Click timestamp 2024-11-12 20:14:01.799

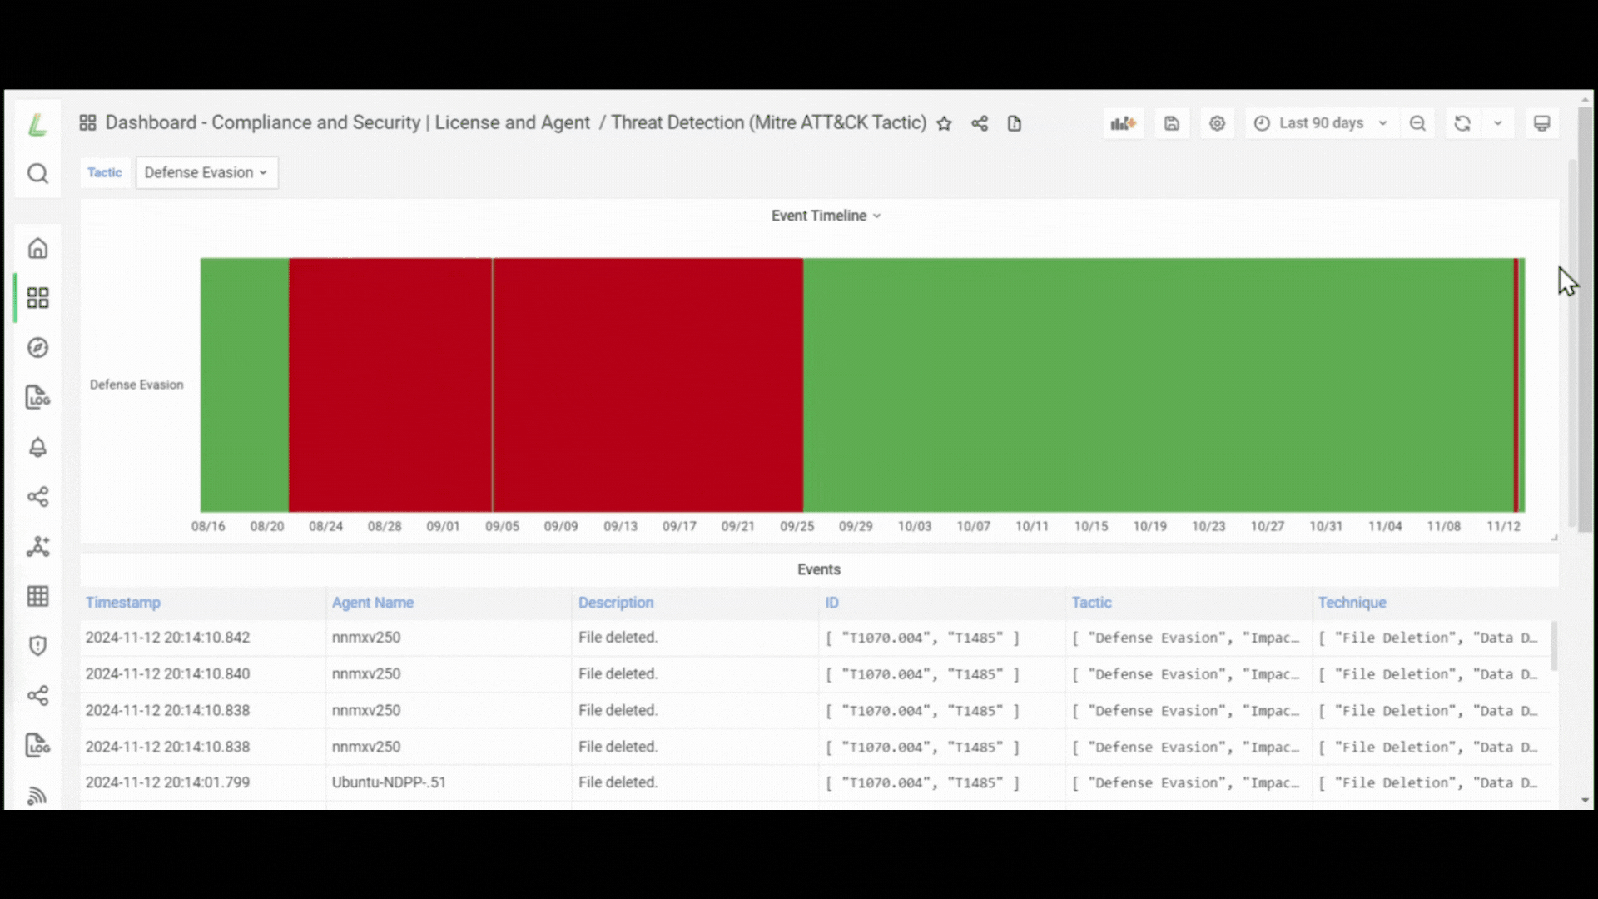coord(167,782)
